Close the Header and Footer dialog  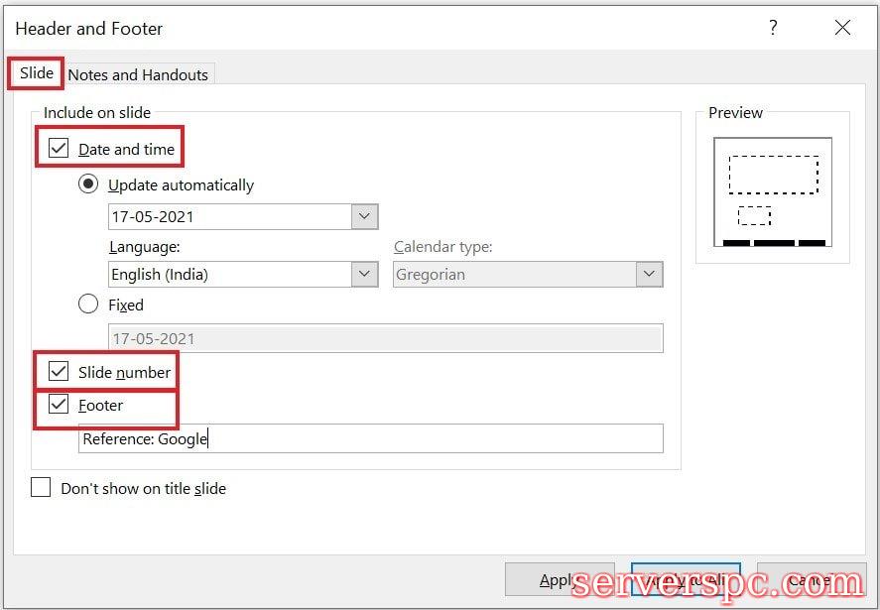842,28
